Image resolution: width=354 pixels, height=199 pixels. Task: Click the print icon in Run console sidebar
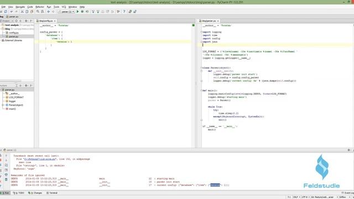click(6, 175)
